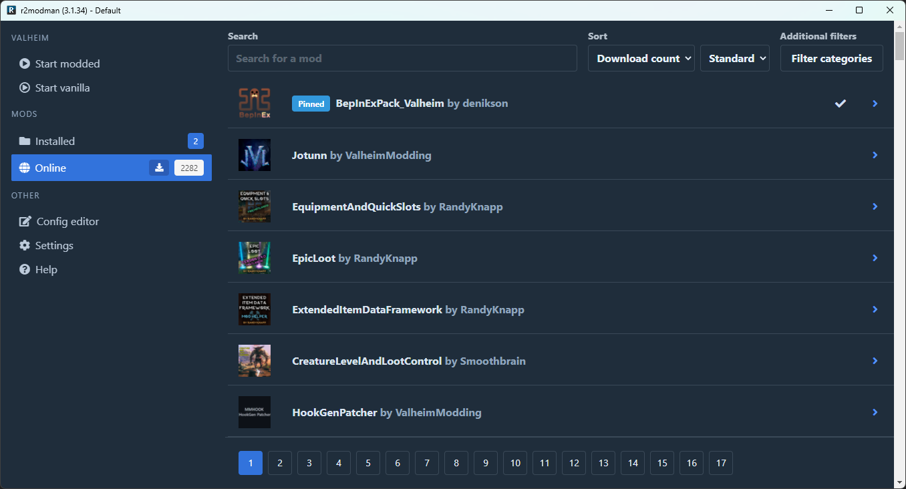The image size is (906, 489).
Task: Go to page 8
Action: click(456, 463)
